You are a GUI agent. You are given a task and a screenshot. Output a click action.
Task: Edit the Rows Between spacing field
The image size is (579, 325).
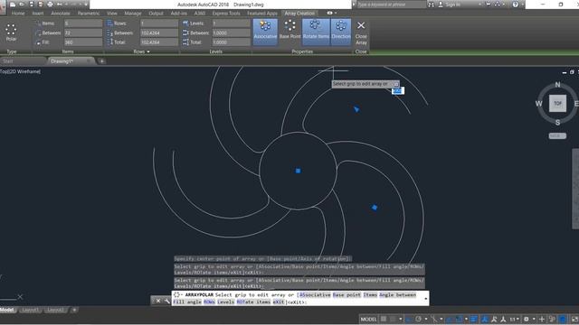pyautogui.click(x=159, y=32)
